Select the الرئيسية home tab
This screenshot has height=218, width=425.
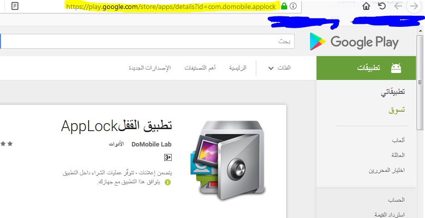click(x=237, y=68)
